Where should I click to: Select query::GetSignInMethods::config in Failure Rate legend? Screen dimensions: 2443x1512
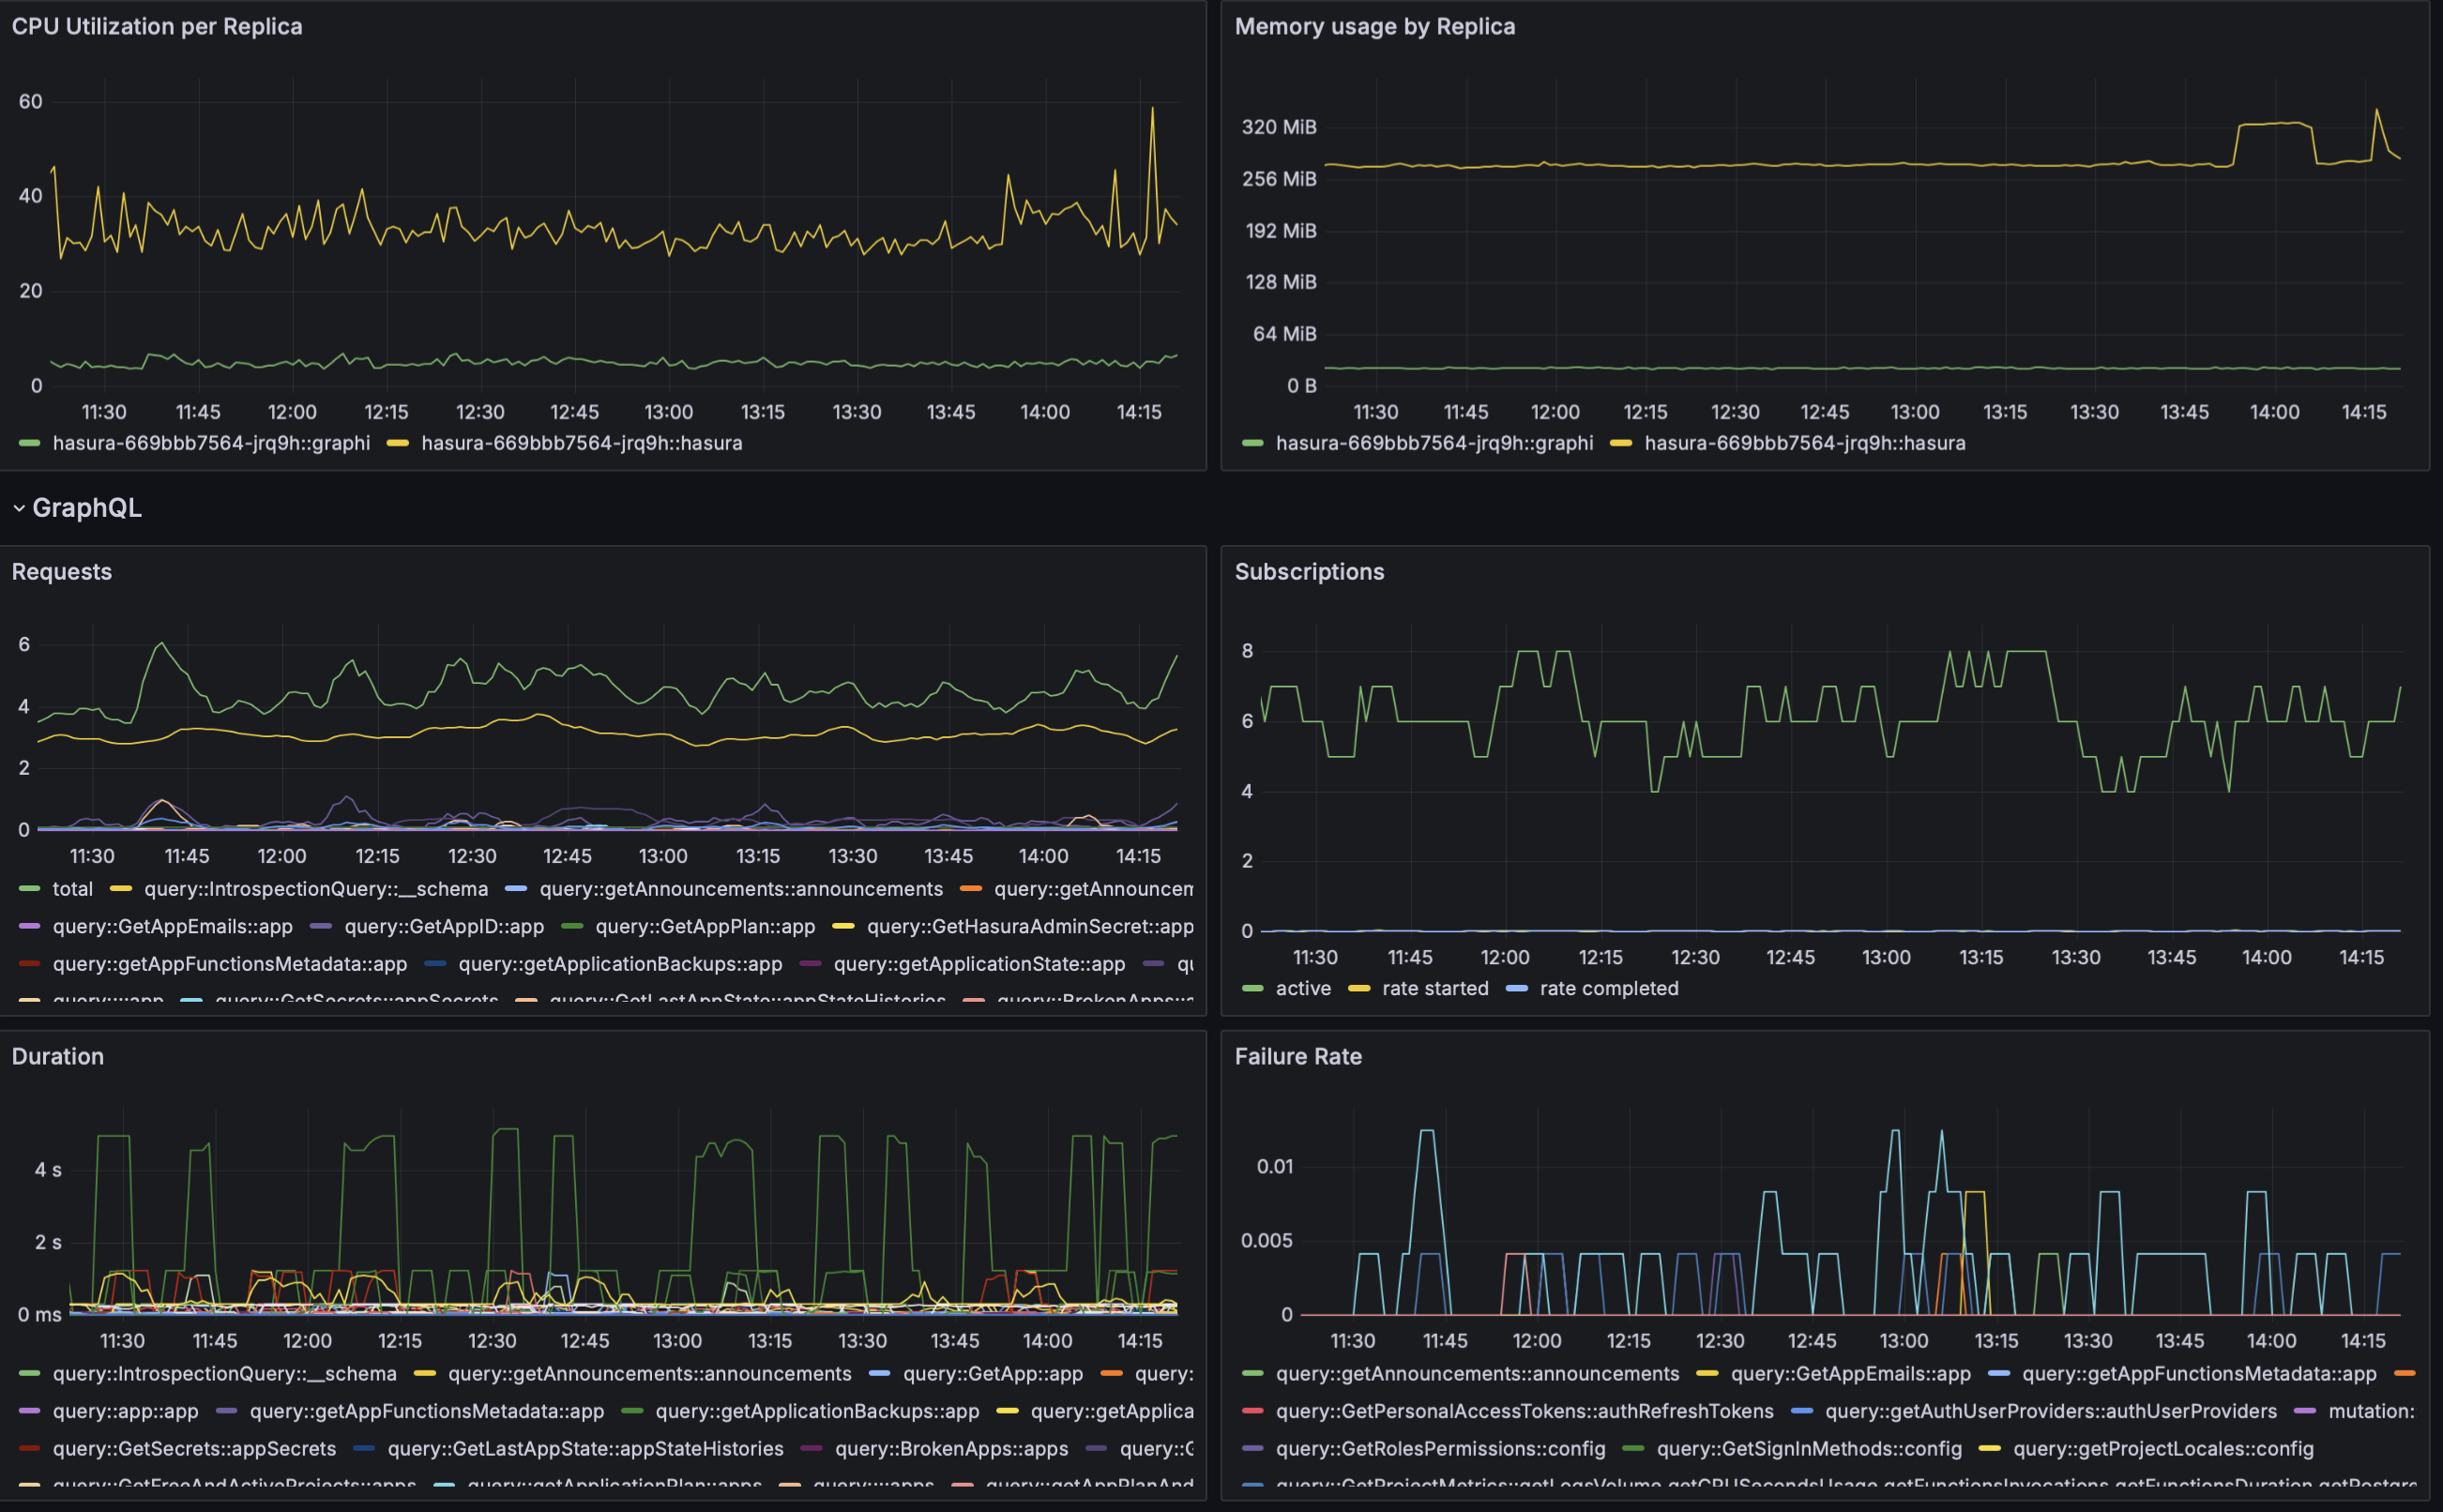point(1808,1449)
